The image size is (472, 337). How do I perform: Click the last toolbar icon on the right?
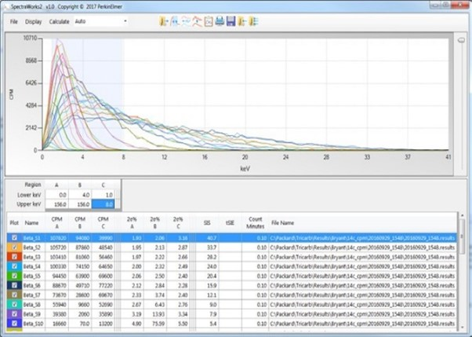click(x=253, y=21)
